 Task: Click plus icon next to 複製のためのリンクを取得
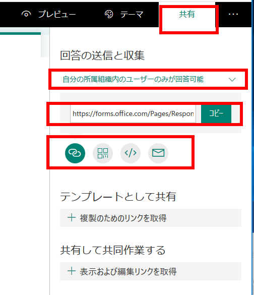[x=72, y=218]
